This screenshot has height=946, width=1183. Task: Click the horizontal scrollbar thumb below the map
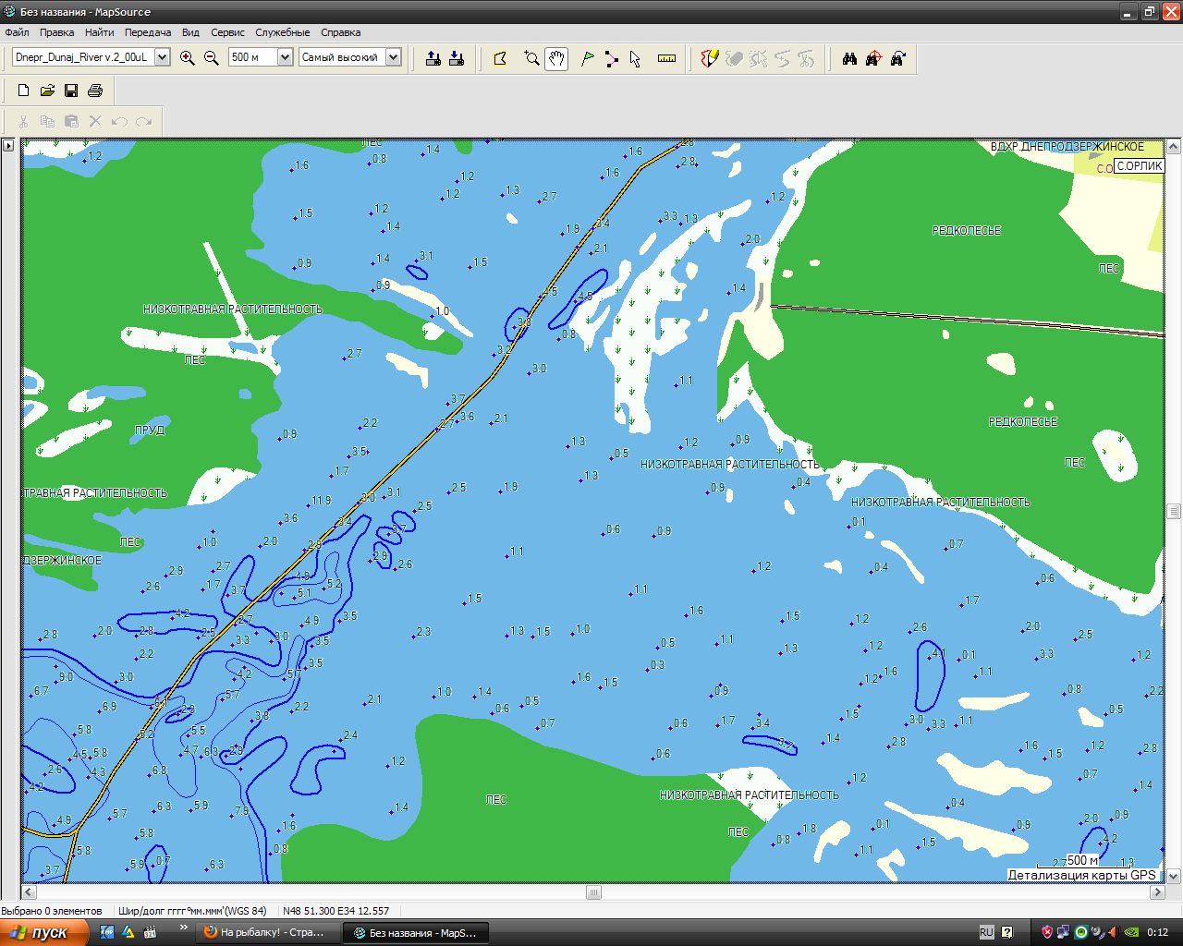pos(593,892)
